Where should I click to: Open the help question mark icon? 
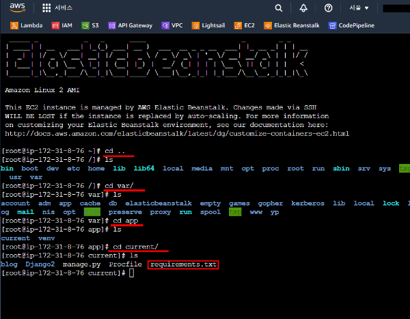[329, 8]
